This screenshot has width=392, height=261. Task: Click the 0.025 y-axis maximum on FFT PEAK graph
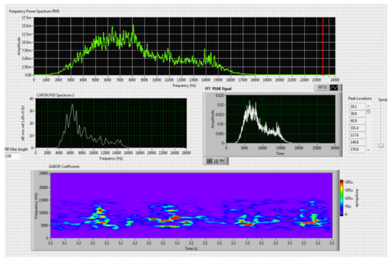pyautogui.click(x=220, y=96)
